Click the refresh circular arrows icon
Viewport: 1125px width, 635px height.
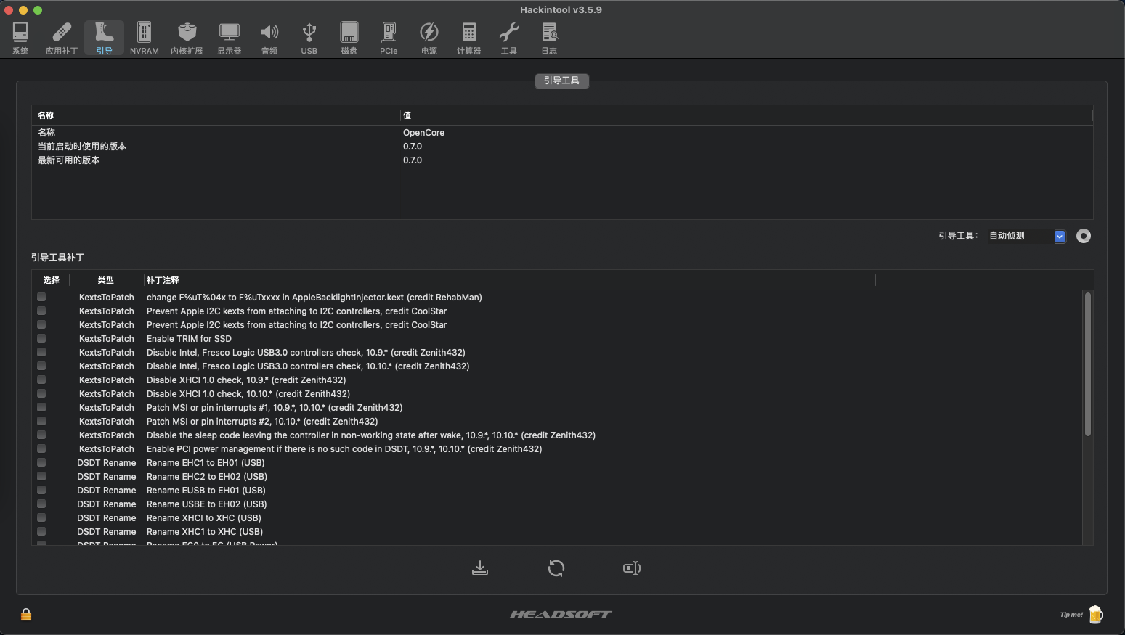click(x=556, y=568)
